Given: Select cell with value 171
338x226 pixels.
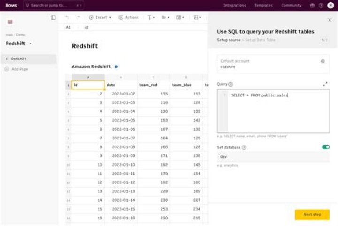Looking at the screenshot, I should (154, 156).
